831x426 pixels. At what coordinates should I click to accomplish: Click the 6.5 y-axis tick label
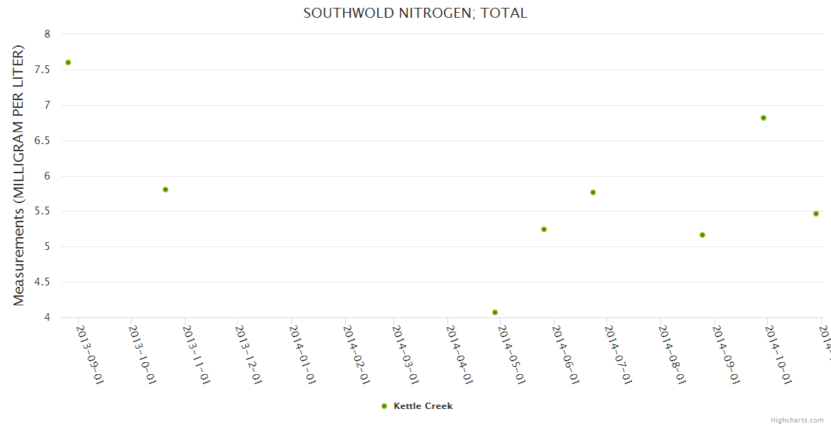pyautogui.click(x=43, y=141)
